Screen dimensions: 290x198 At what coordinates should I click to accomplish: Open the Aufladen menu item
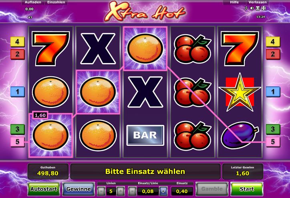[33, 2]
